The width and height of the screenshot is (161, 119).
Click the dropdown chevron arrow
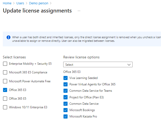129,65
